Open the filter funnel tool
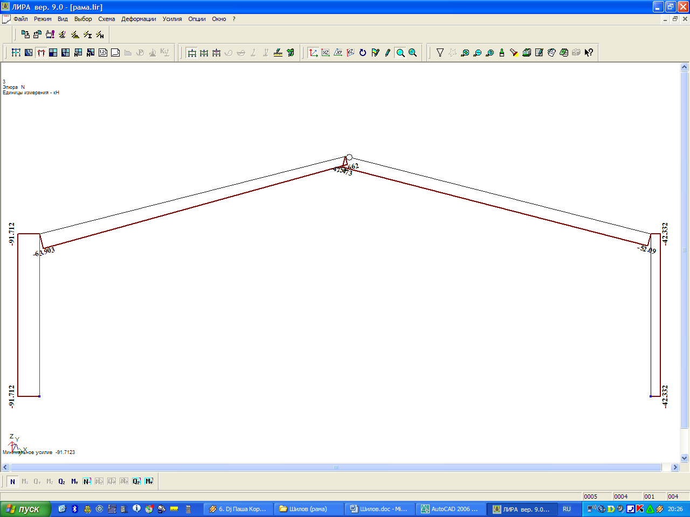Screen dimensions: 690x517 click(x=440, y=52)
